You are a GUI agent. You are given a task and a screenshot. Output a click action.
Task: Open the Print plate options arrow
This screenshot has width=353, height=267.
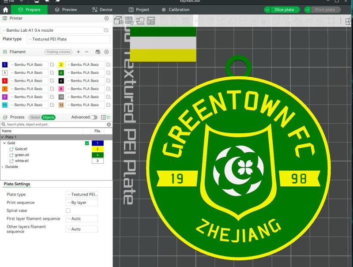pos(308,10)
